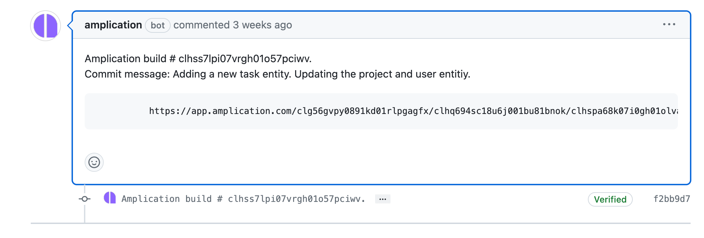
Task: Open the "Amplication build #" commit title link
Action: [243, 199]
